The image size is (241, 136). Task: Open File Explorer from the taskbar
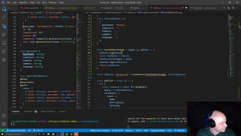pyautogui.click(x=49, y=134)
